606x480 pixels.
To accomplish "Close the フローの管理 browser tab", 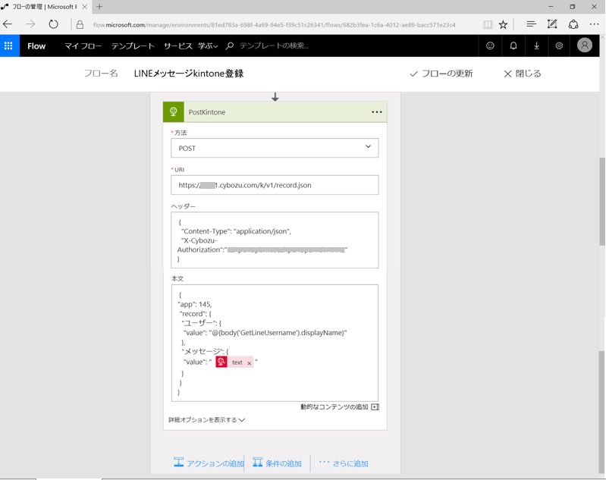I will point(84,7).
